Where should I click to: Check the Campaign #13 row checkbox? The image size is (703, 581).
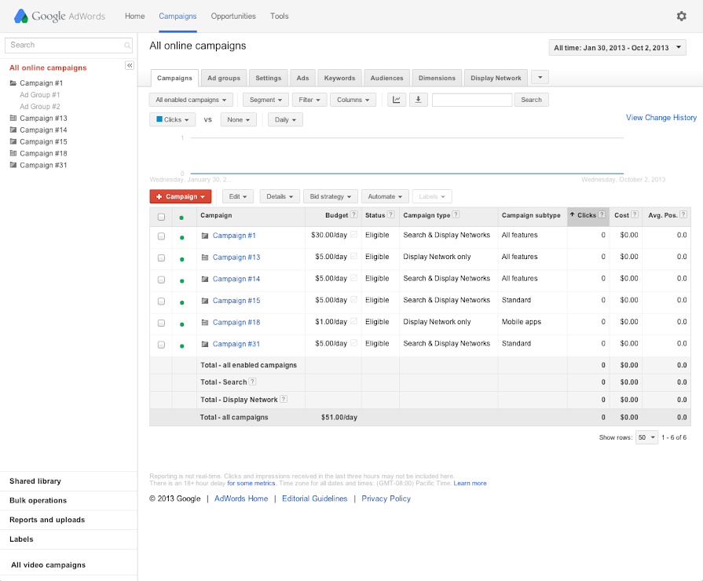click(x=161, y=258)
